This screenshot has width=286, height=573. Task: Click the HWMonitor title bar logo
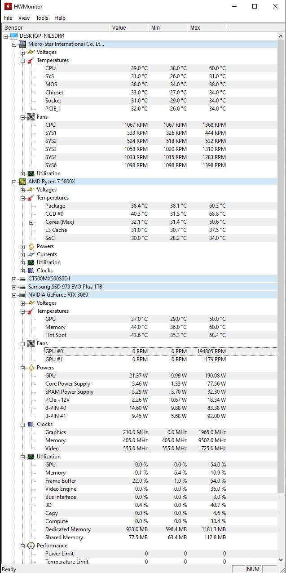(8, 6)
